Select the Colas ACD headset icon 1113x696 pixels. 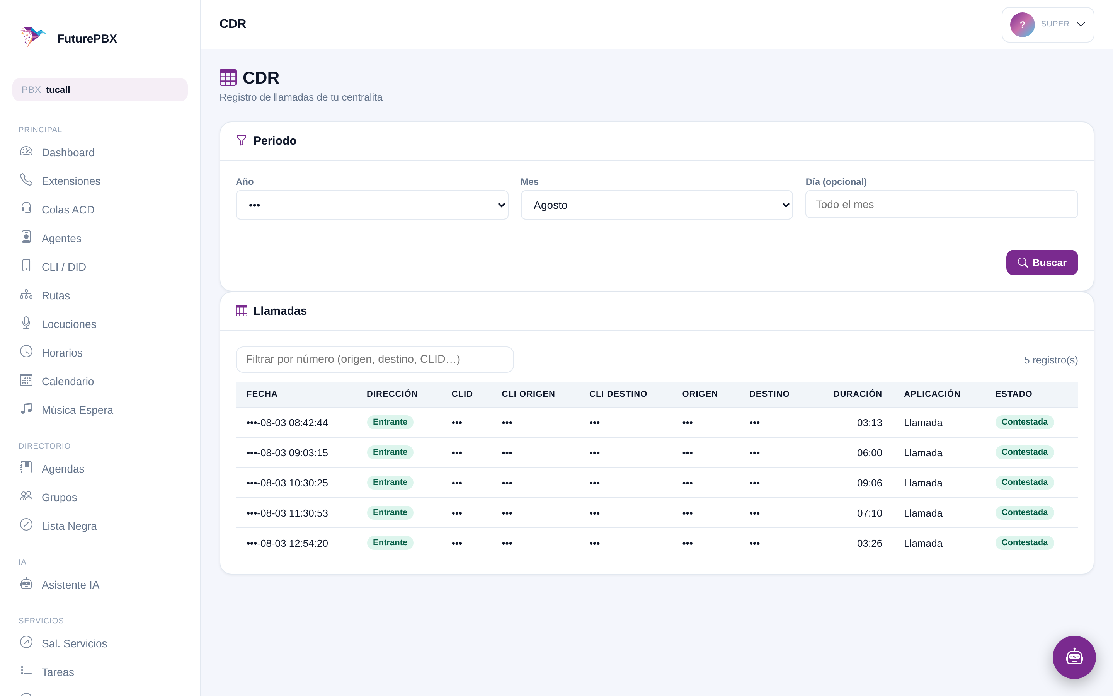[x=26, y=208]
